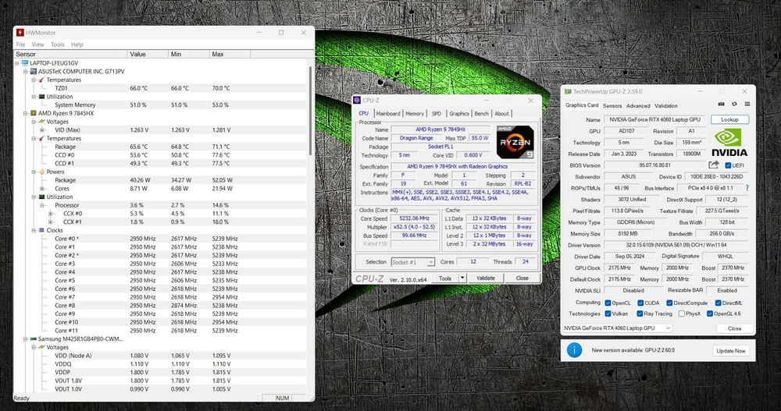Click the CPU-Z app icon in title bar

[357, 100]
